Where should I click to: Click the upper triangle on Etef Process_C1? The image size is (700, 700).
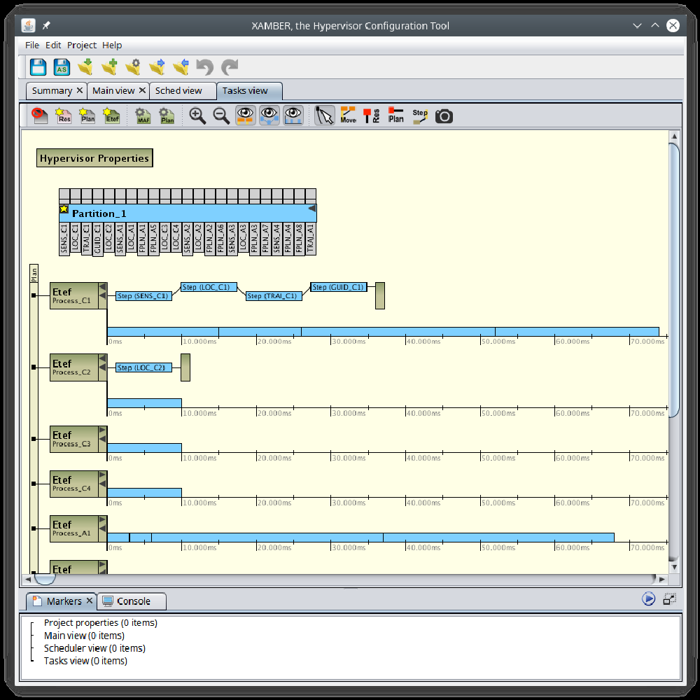point(102,286)
